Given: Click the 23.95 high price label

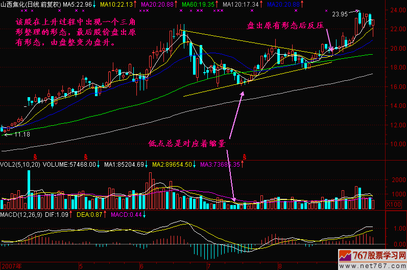Looking at the screenshot, I should 340,14.
